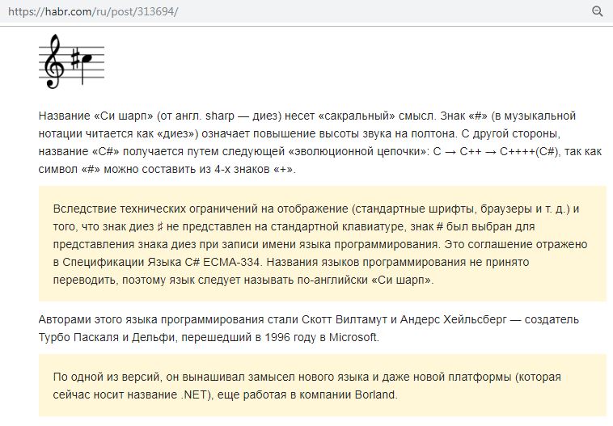Click the name Андерс Хейльсберг

click(x=454, y=319)
